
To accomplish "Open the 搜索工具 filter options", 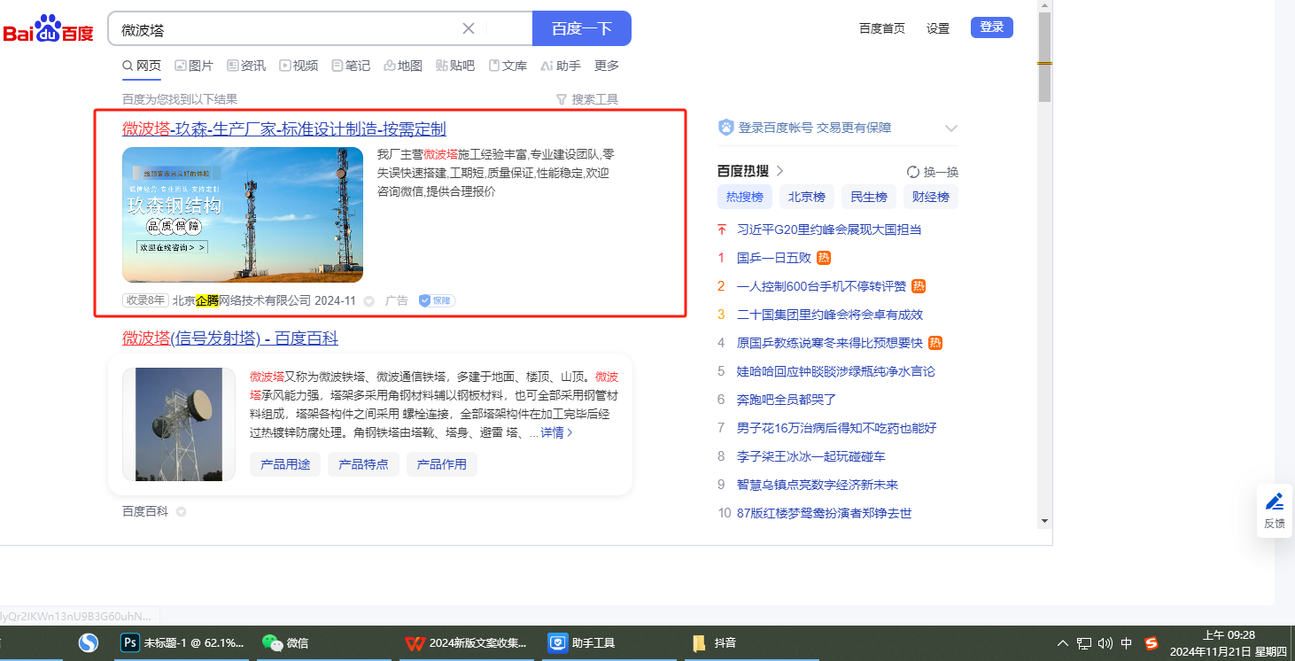I will (x=586, y=99).
